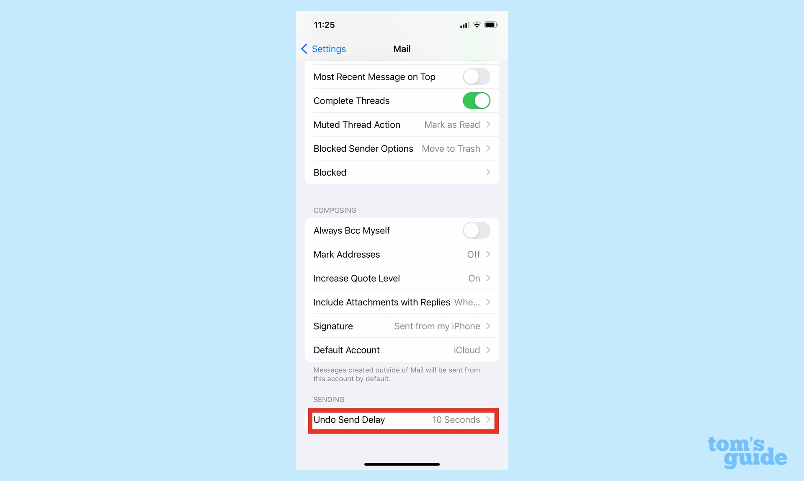This screenshot has width=804, height=481.
Task: Open the Blocked senders list
Action: pos(402,172)
